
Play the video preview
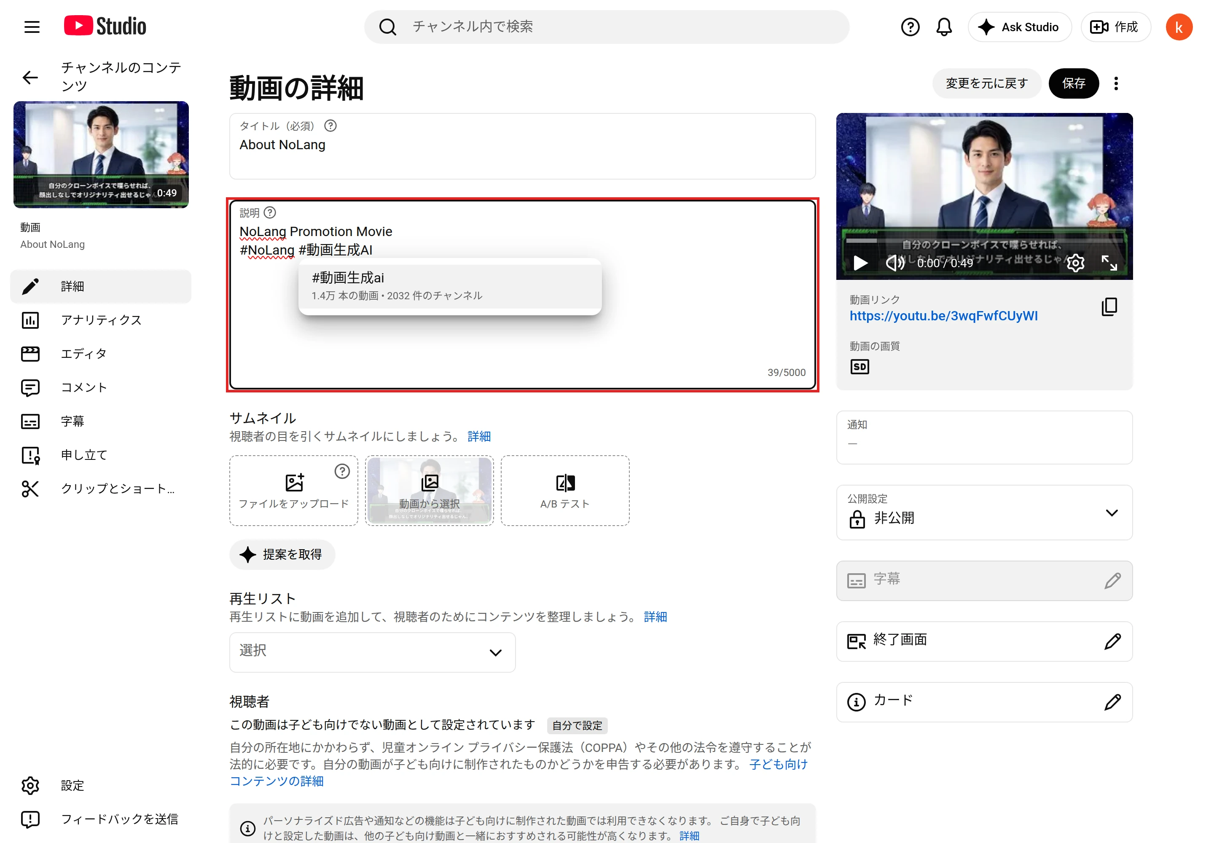point(860,263)
